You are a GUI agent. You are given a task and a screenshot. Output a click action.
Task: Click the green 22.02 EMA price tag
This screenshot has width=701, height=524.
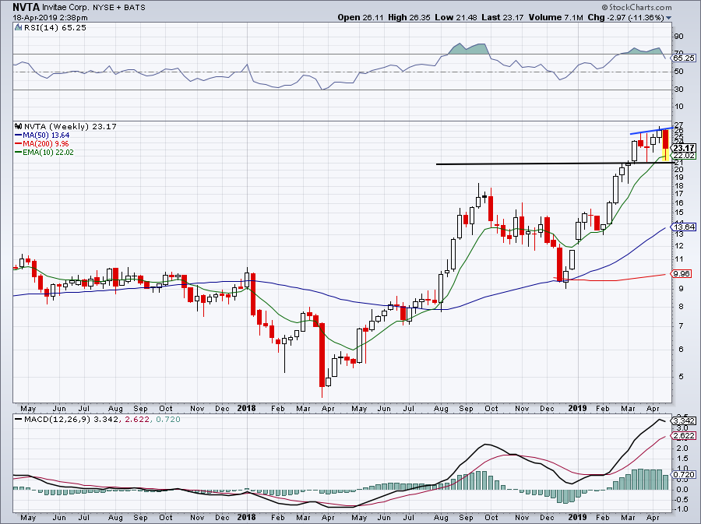coord(685,156)
